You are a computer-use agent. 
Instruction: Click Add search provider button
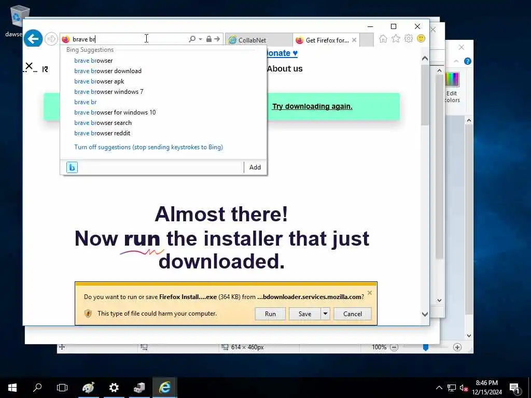coord(255,167)
